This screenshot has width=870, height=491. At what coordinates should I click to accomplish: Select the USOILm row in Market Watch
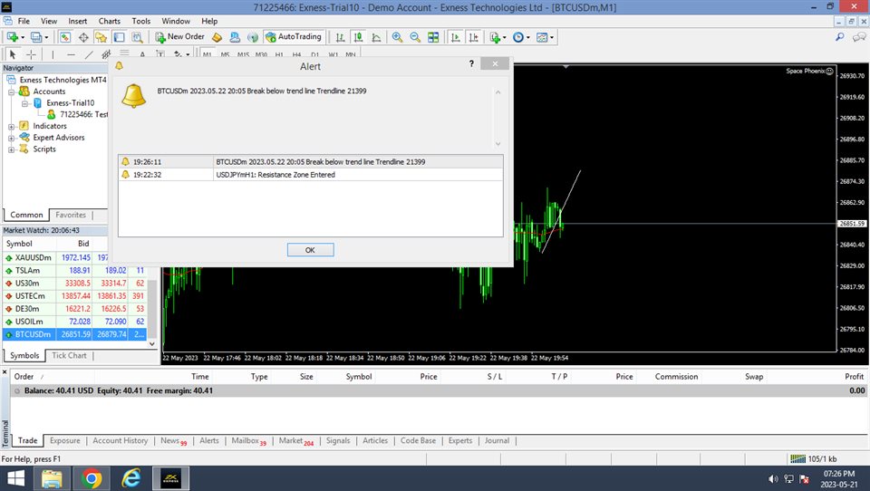click(74, 322)
